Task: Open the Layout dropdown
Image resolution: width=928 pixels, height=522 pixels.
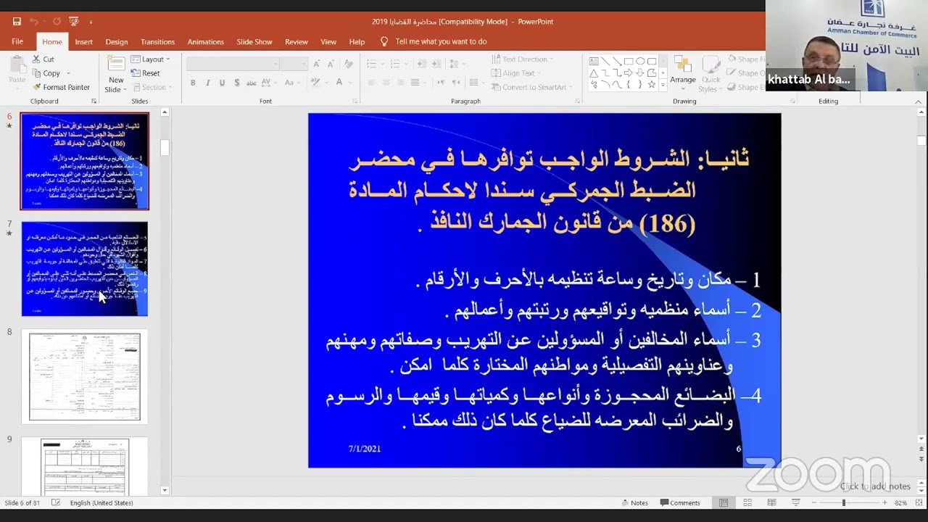Action: [150, 59]
